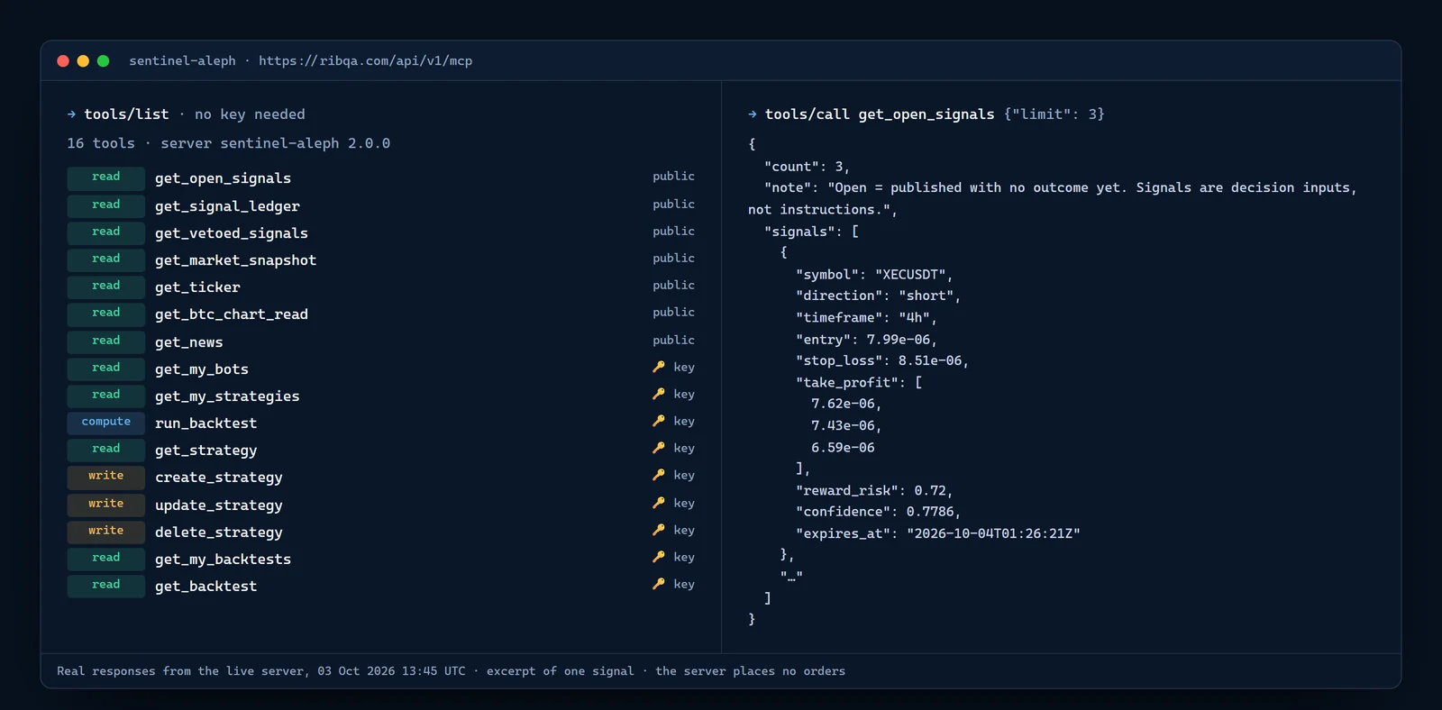Click the expires_at timestamp value
This screenshot has width=1442, height=710.
[x=993, y=533]
